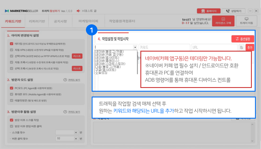This screenshot has height=149, width=261.
Task: Collapse the search media dropdown arrow
Action: pyautogui.click(x=135, y=48)
